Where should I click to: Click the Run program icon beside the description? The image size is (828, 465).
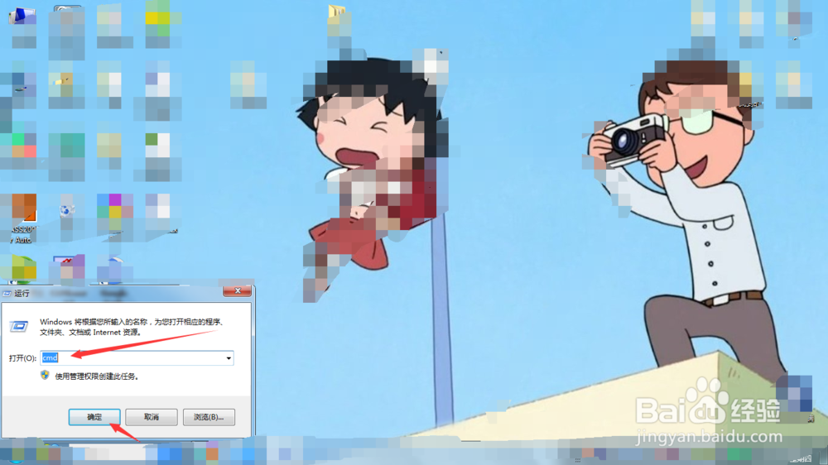pyautogui.click(x=19, y=327)
